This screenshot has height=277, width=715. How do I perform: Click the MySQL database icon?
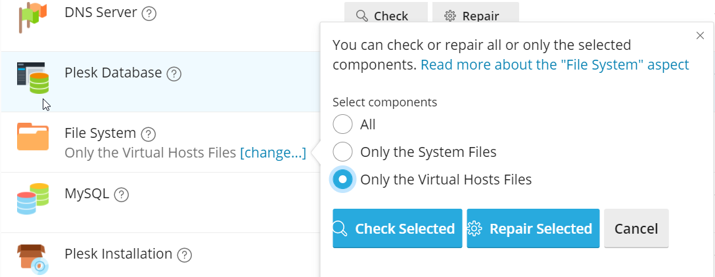[x=33, y=199]
